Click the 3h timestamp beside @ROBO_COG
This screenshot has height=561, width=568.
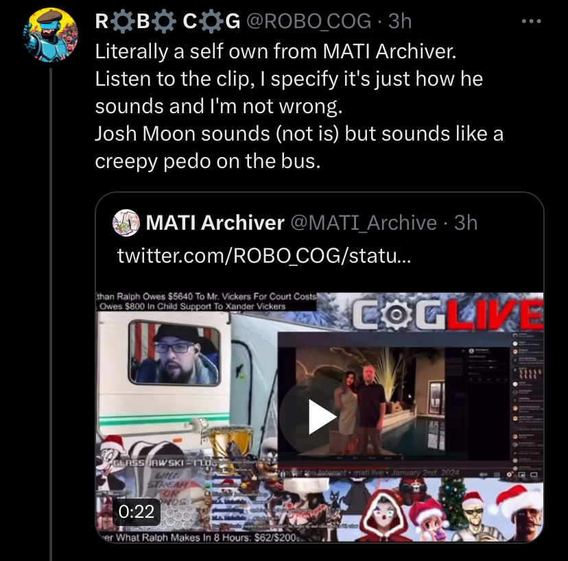400,21
